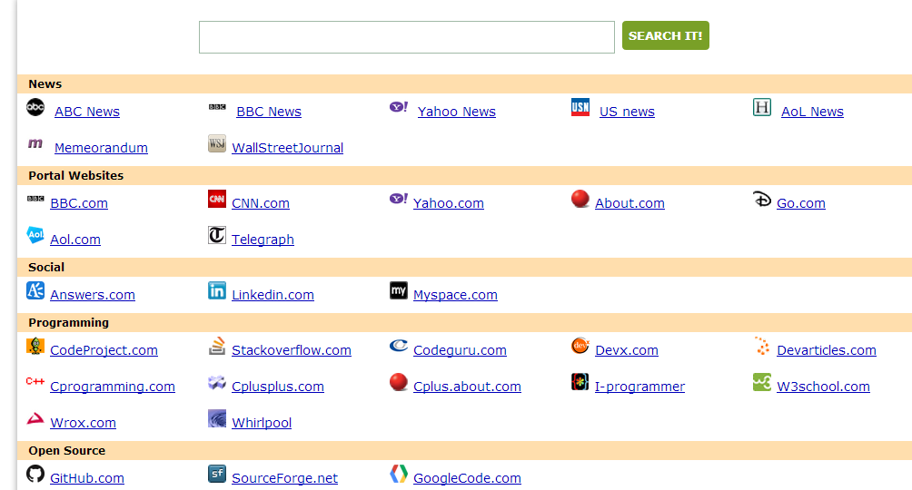
Task: Click the red CNN icon
Action: click(217, 199)
